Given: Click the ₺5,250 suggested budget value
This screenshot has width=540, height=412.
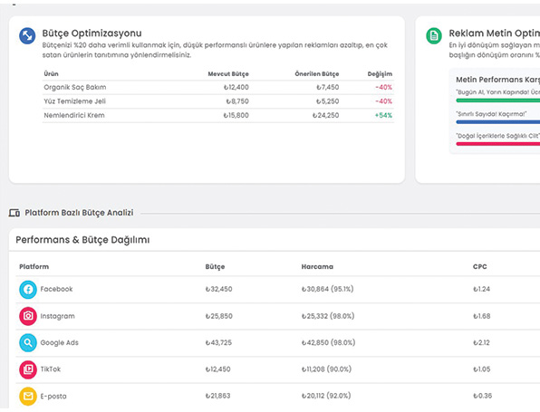Looking at the screenshot, I should point(328,101).
